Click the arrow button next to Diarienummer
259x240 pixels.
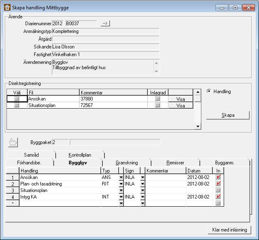(105, 23)
